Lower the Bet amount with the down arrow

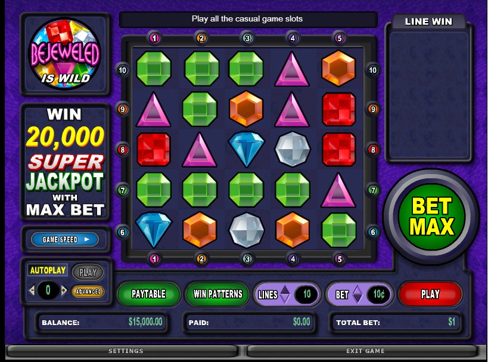point(358,298)
